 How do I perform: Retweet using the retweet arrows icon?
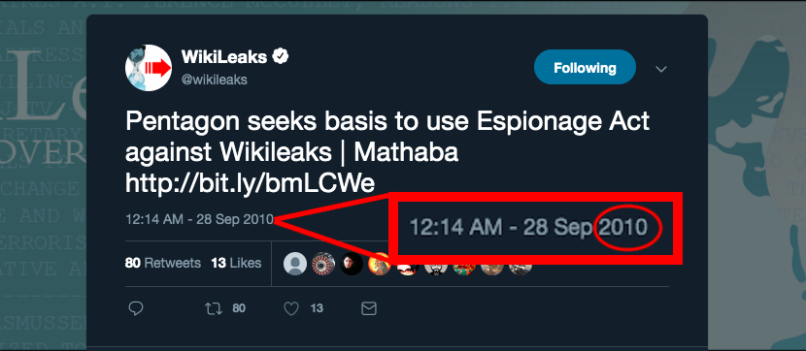[212, 308]
